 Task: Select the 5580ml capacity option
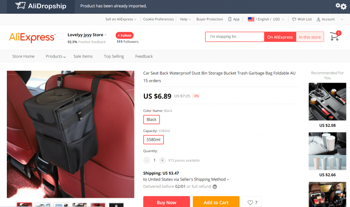click(153, 140)
